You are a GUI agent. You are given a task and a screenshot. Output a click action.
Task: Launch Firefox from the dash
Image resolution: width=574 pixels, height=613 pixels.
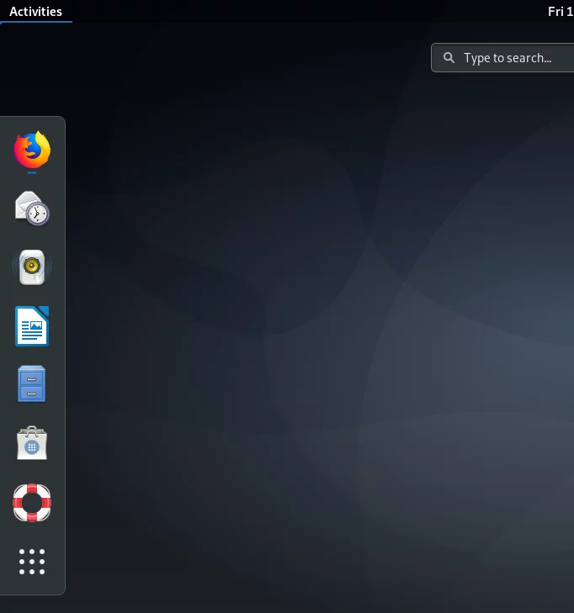coord(32,151)
